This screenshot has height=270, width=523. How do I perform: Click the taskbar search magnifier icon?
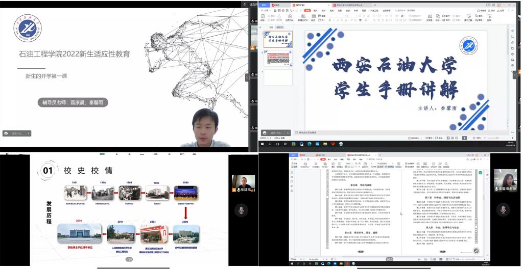point(271,144)
